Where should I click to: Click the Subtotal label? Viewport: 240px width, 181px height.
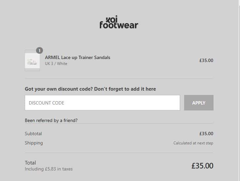tap(33, 134)
